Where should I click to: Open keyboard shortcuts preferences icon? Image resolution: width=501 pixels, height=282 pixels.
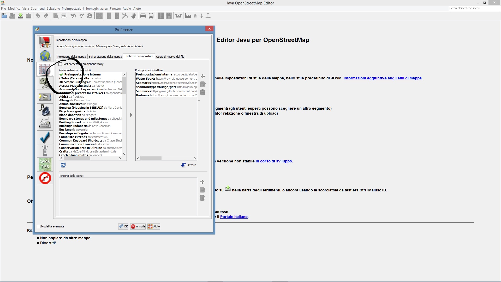coord(45,124)
